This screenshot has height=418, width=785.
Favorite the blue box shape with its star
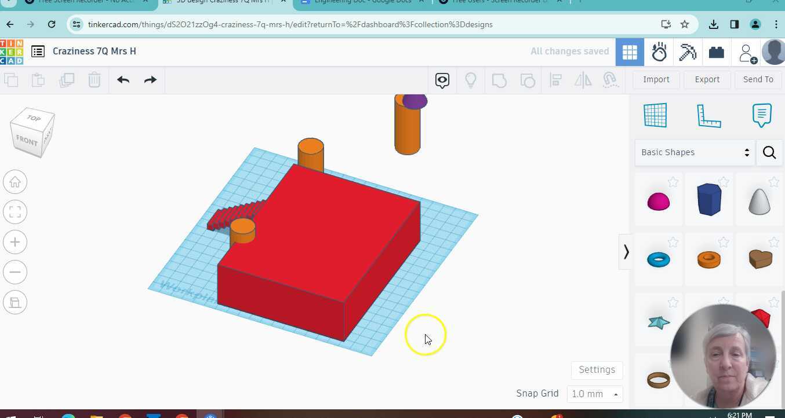[724, 182]
